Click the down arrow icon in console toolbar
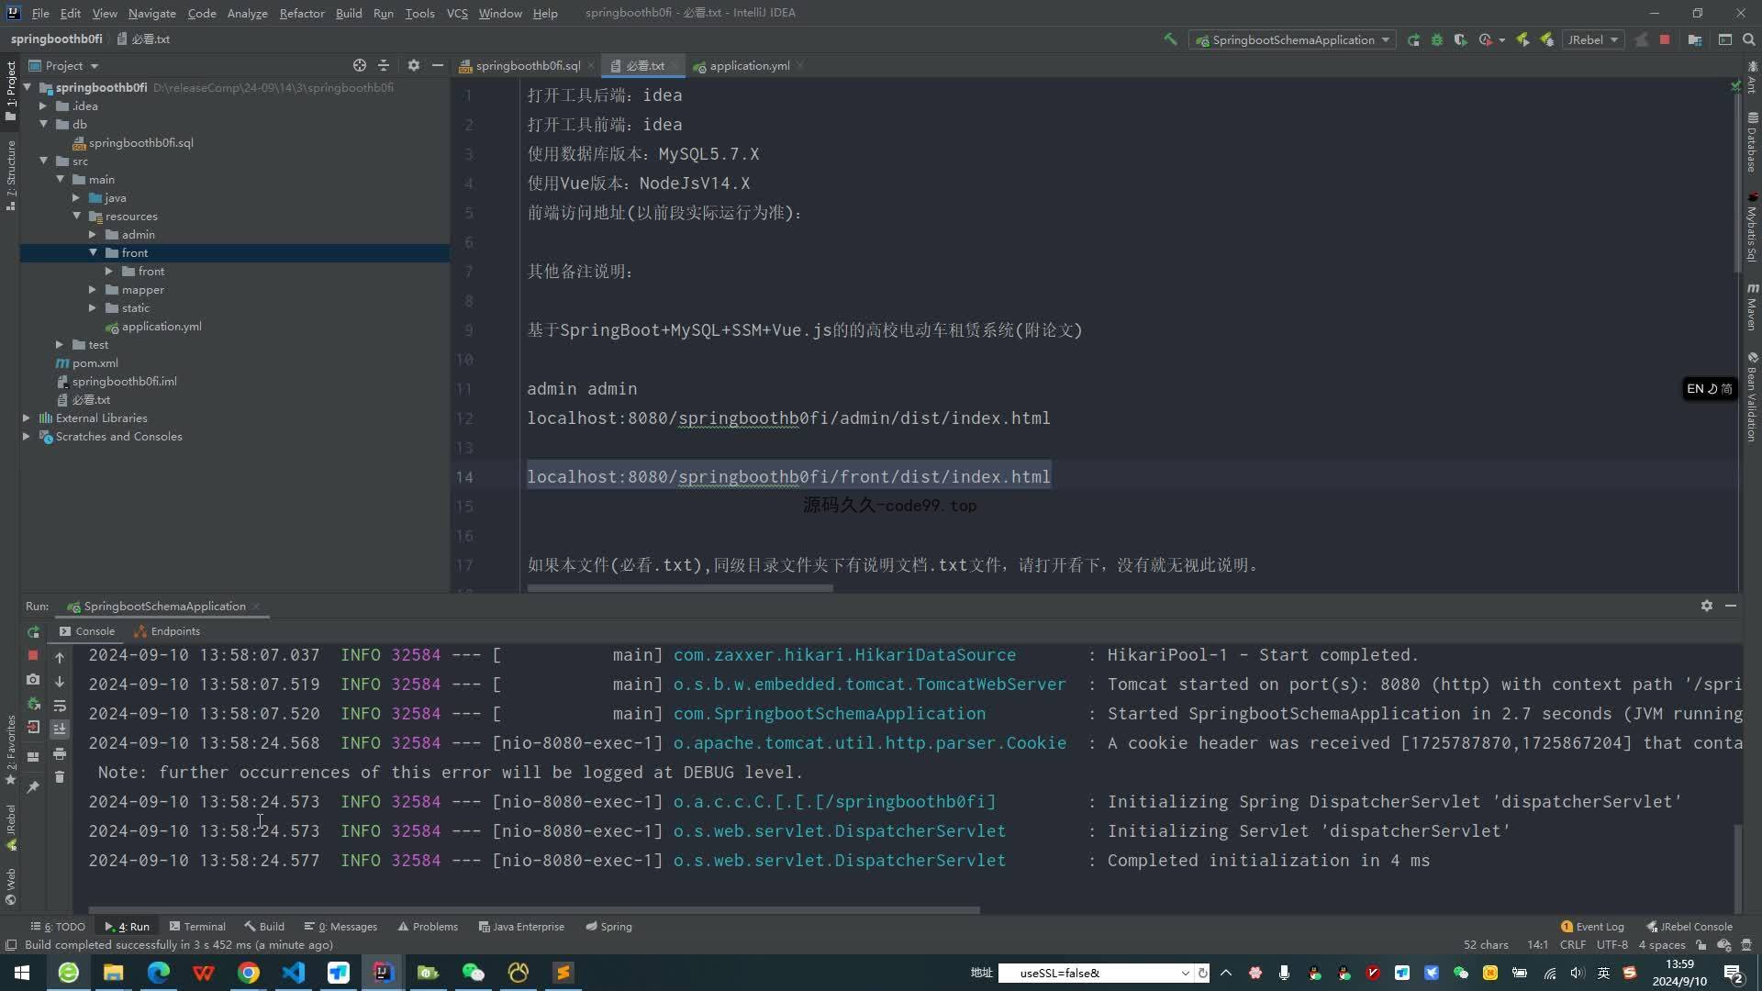 (x=60, y=681)
